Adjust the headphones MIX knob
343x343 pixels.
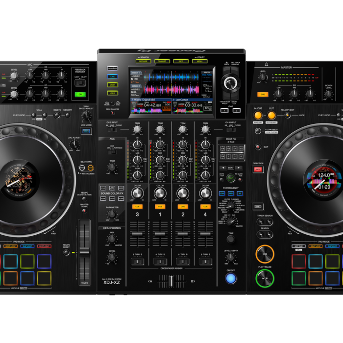tap(112, 239)
